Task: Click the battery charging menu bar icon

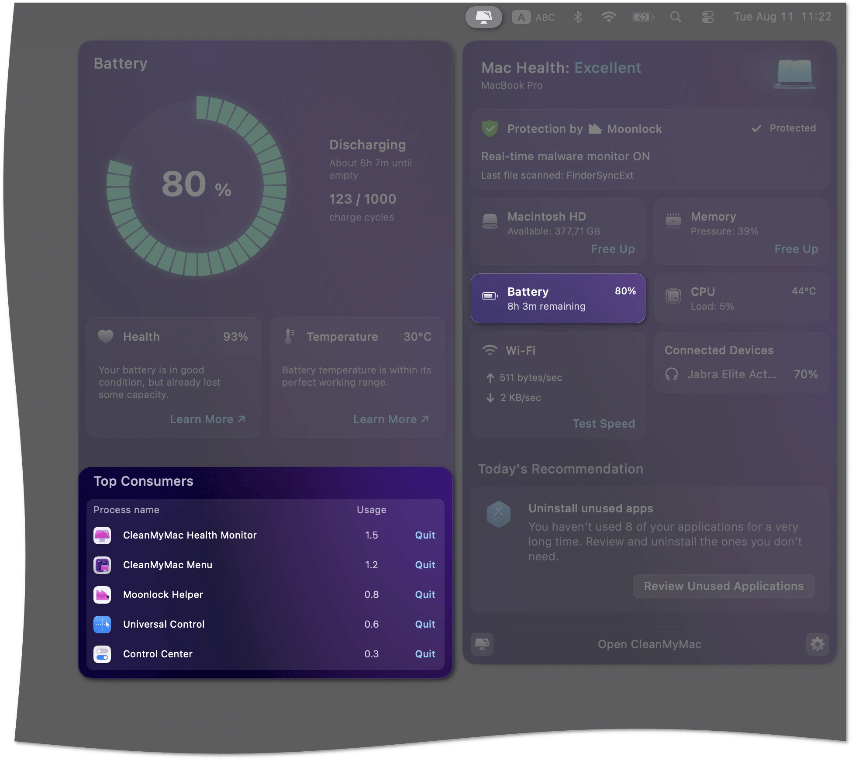Action: point(643,17)
